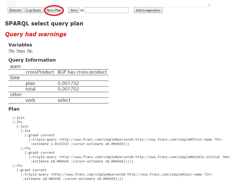Click the Query Information heading
Viewport: 243px width, 185px height.
tap(32, 60)
